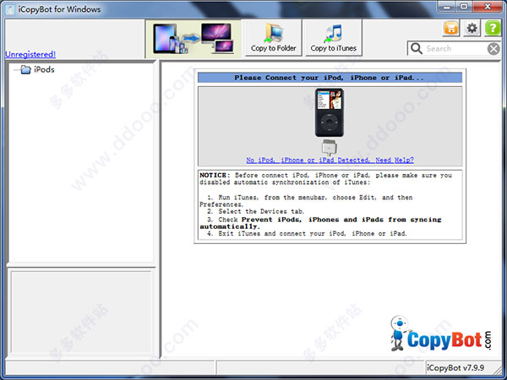Click the device-to-computer transfer icon

coord(194,39)
